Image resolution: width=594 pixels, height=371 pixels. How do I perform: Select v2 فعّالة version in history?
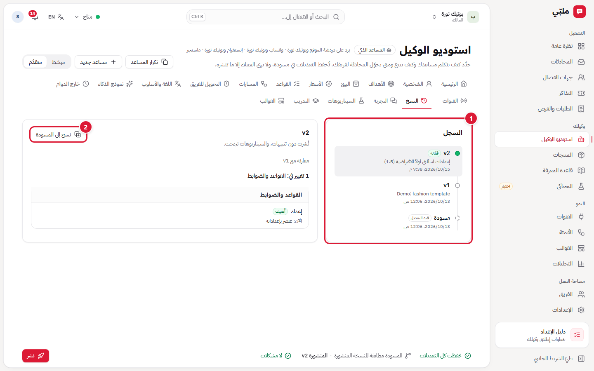pos(398,161)
